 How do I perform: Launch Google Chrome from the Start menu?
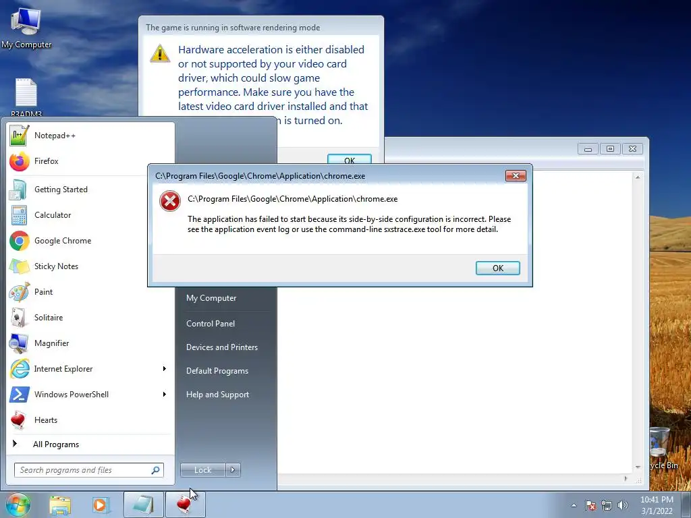coord(90,241)
